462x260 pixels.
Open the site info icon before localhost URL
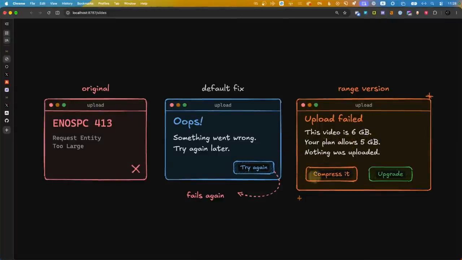67,13
